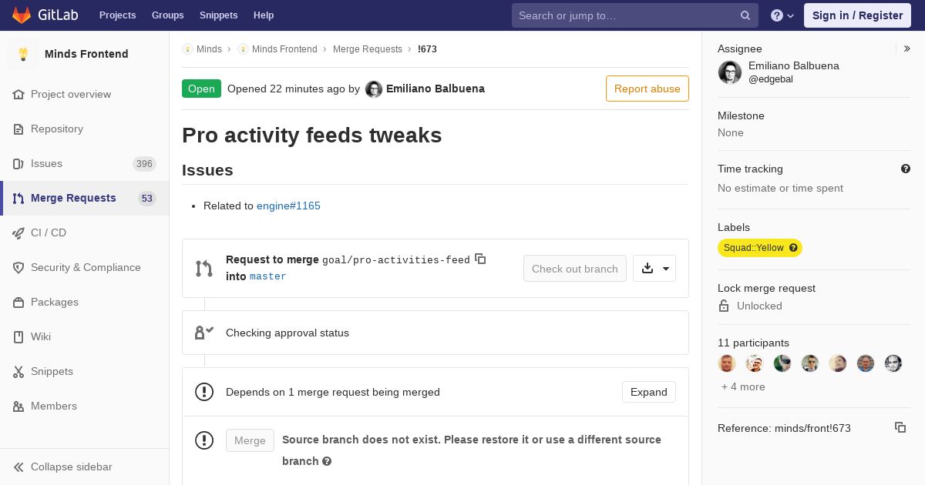Click the source branch help icon
This screenshot has width=925, height=485.
[327, 461]
